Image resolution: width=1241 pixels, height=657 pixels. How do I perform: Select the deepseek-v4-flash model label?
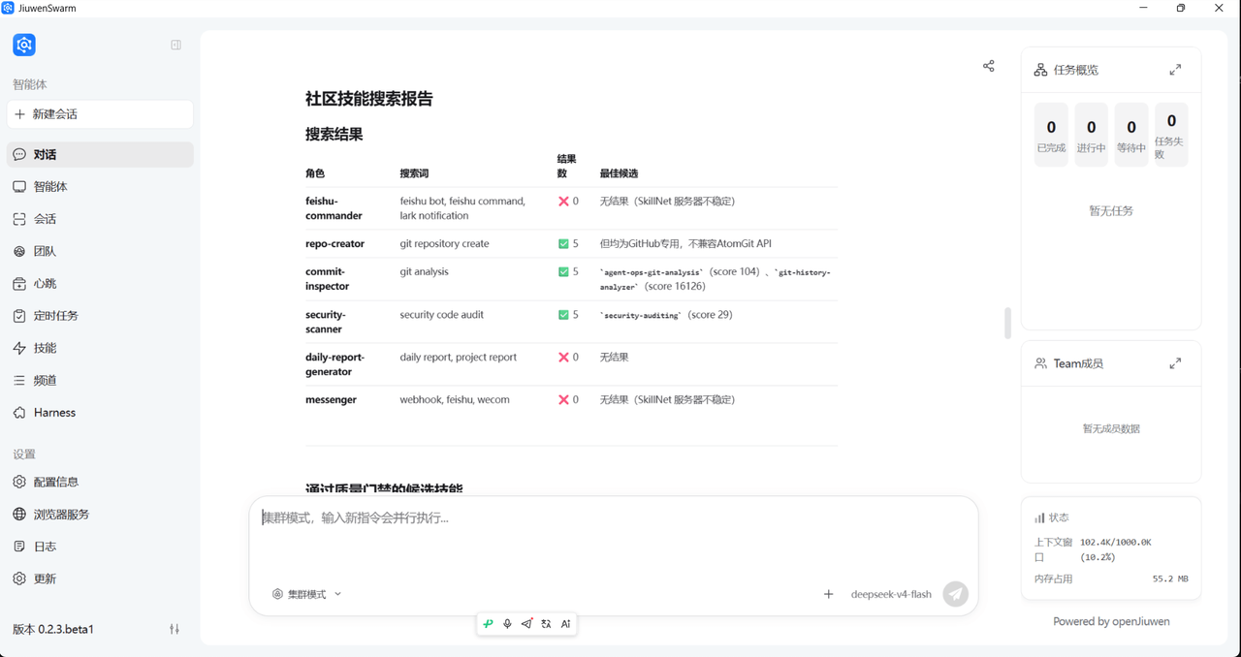(x=891, y=594)
